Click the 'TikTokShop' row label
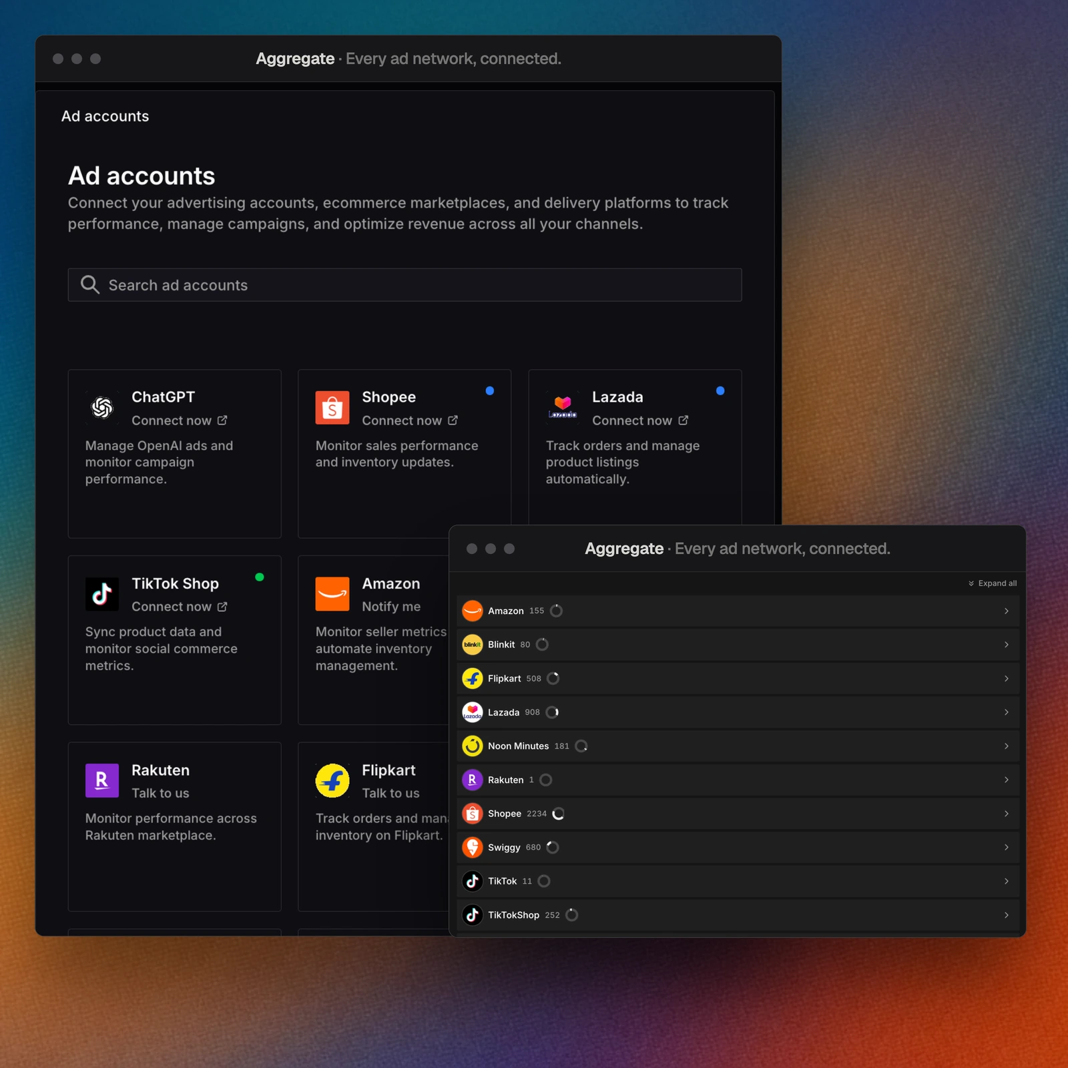Image resolution: width=1068 pixels, height=1068 pixels. [513, 915]
